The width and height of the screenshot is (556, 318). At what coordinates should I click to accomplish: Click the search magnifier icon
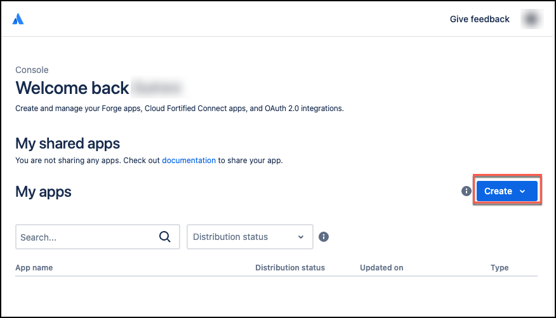(165, 237)
